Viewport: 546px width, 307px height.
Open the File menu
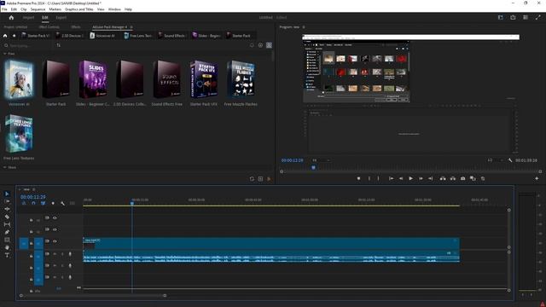coord(4,9)
